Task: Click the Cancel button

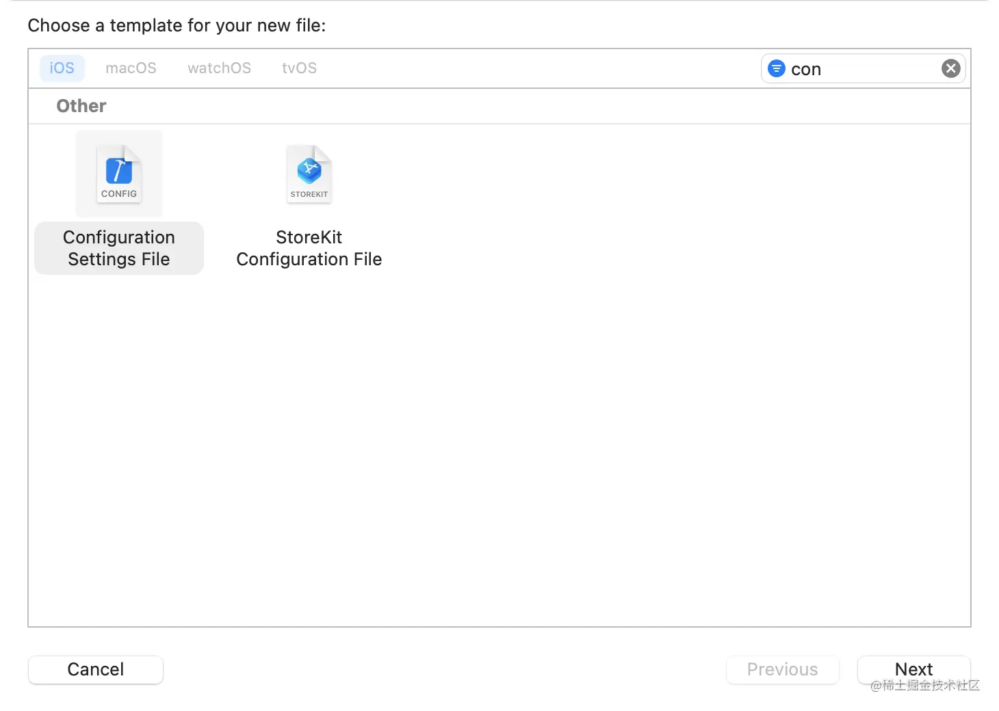Action: coord(96,669)
